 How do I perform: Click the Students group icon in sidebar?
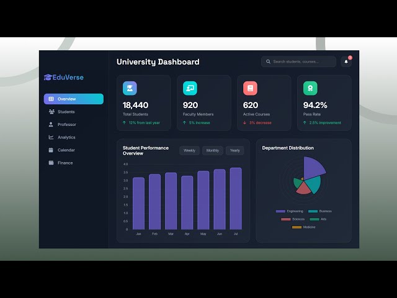51,112
